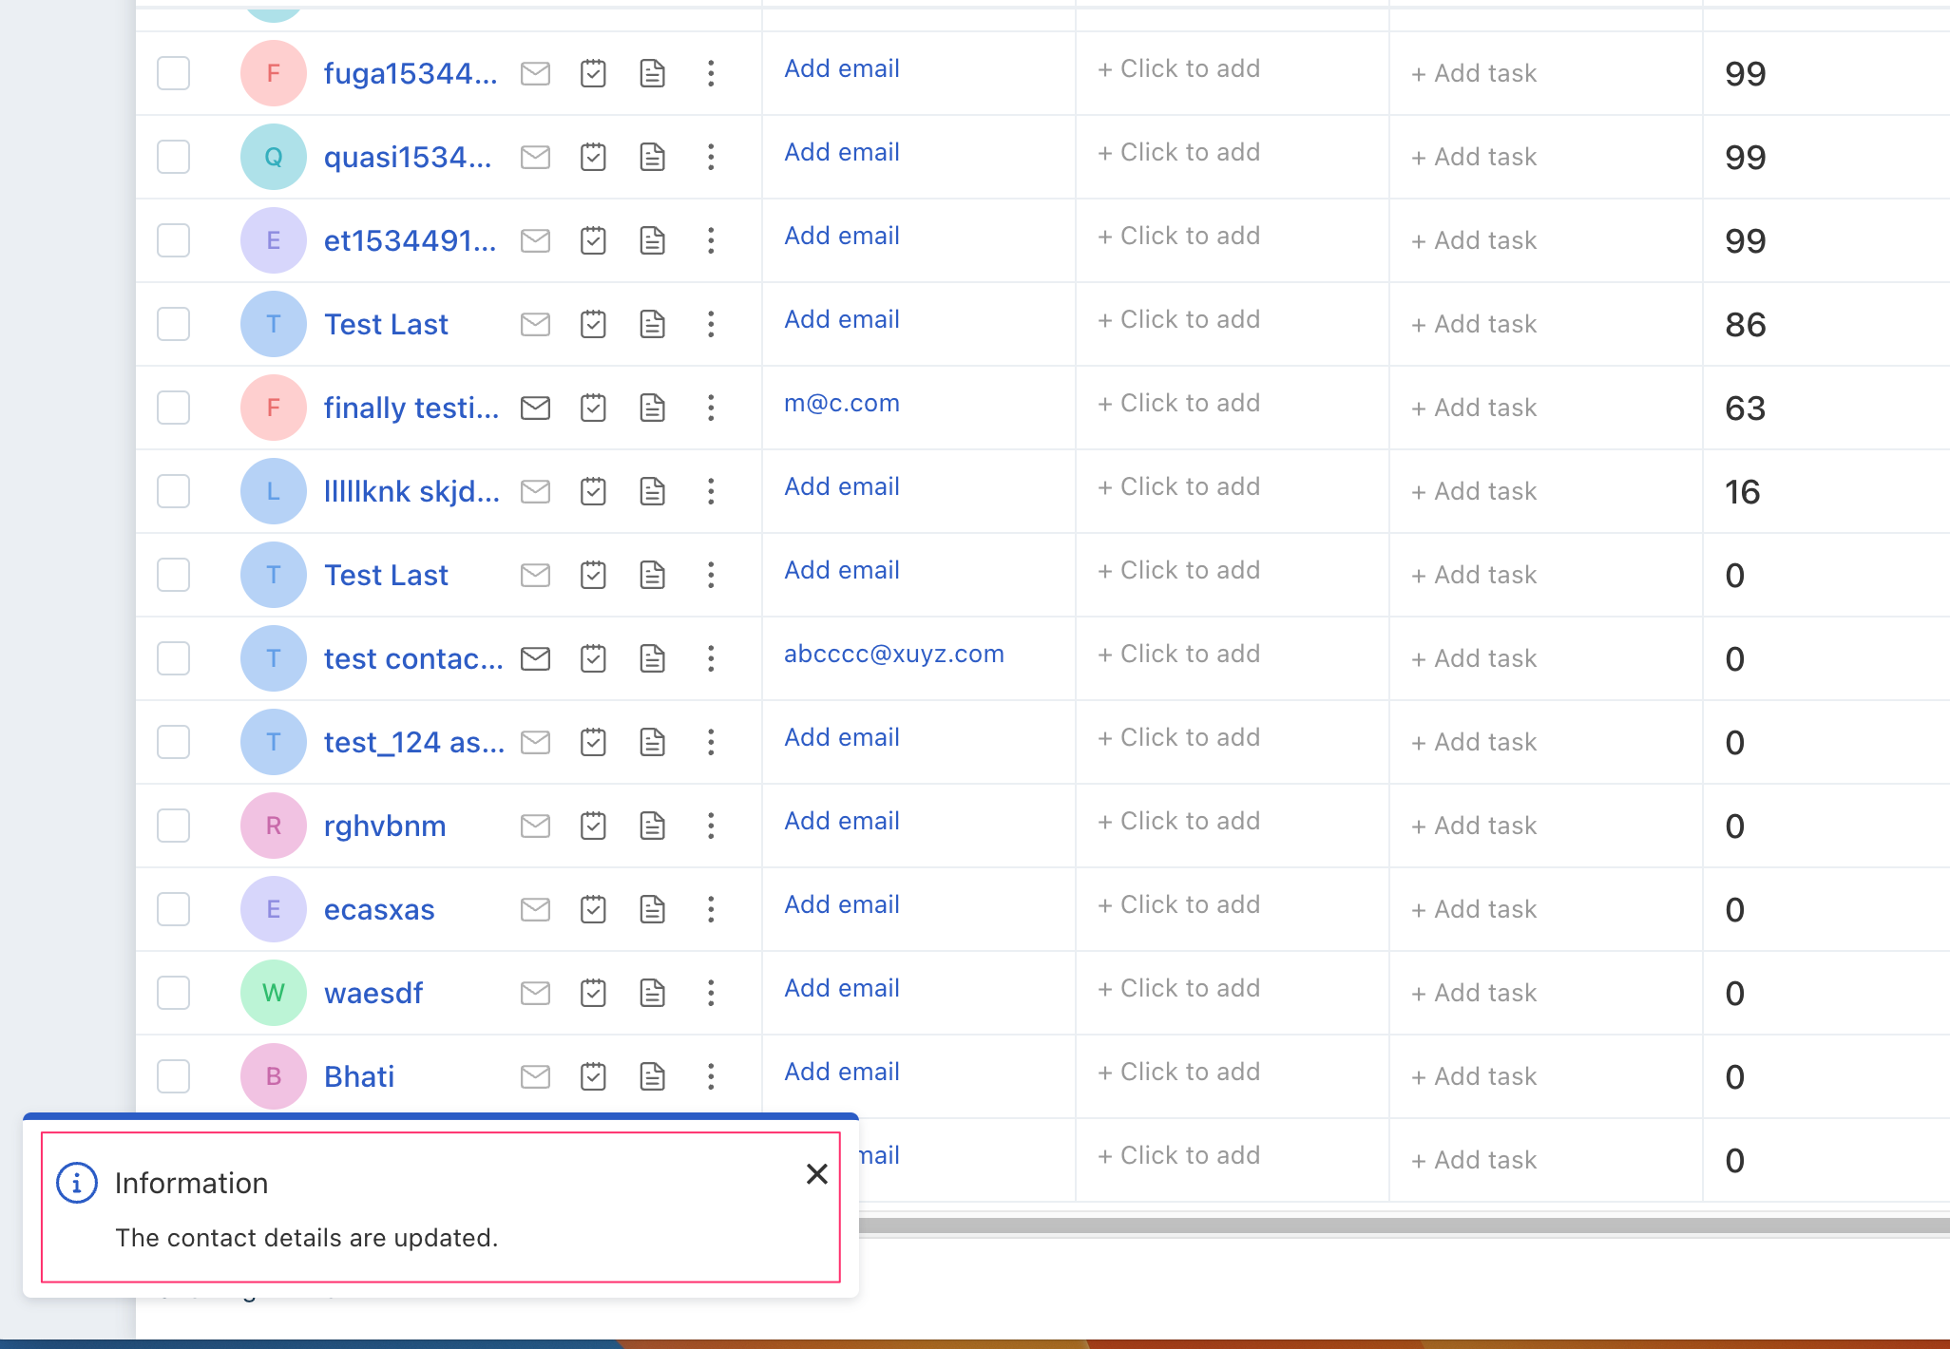Click the task checklist icon for rghvbnm
Viewport: 1950px width, 1349px height.
[596, 826]
